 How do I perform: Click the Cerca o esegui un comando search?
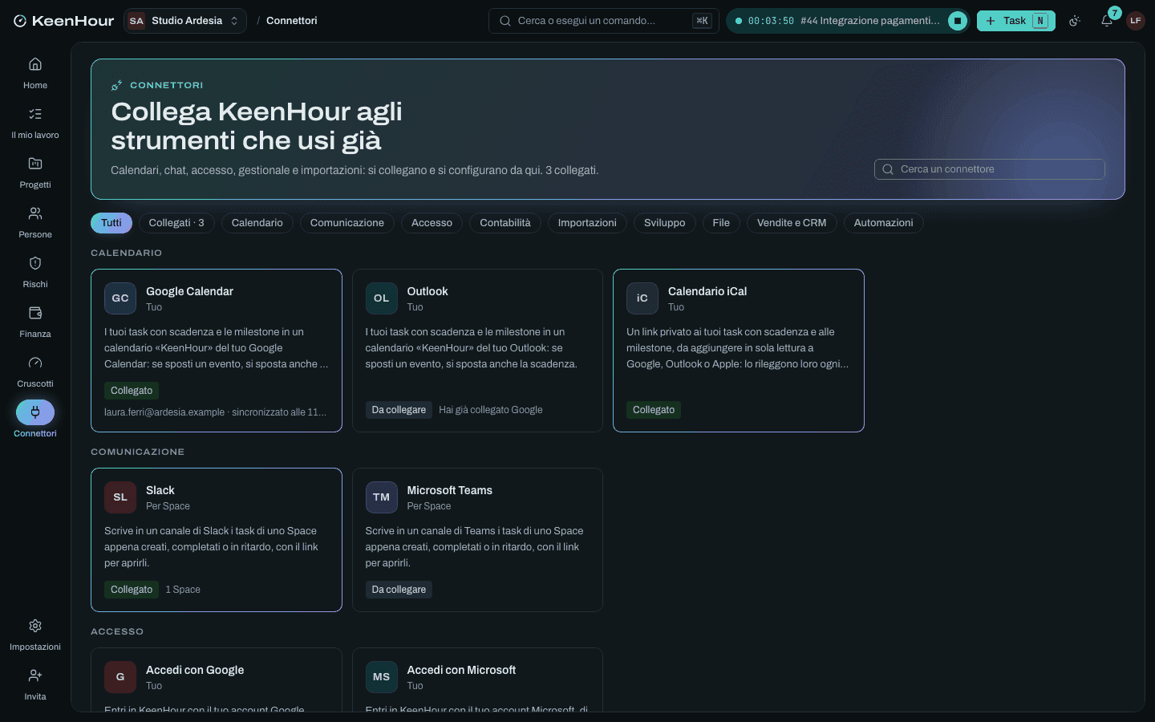(604, 21)
